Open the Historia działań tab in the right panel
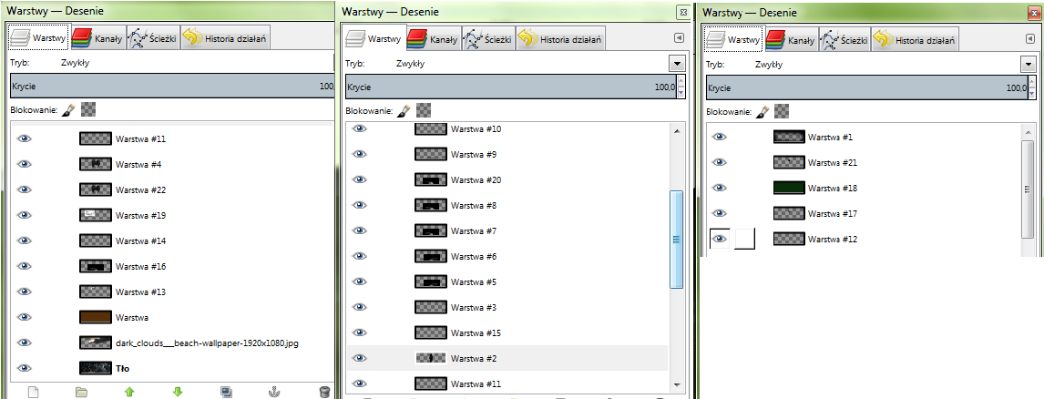Screen dimensions: 1044x399 (915, 39)
